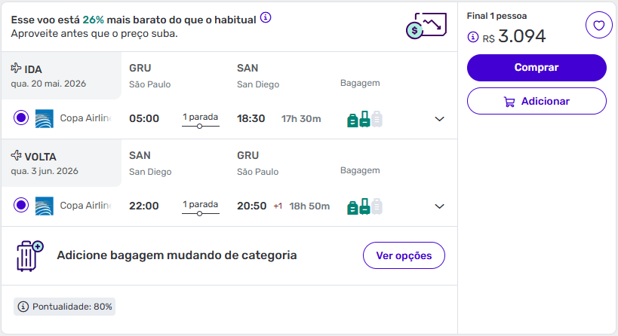Click baggage icons on the outbound flight
The image size is (618, 336).
coord(364,119)
